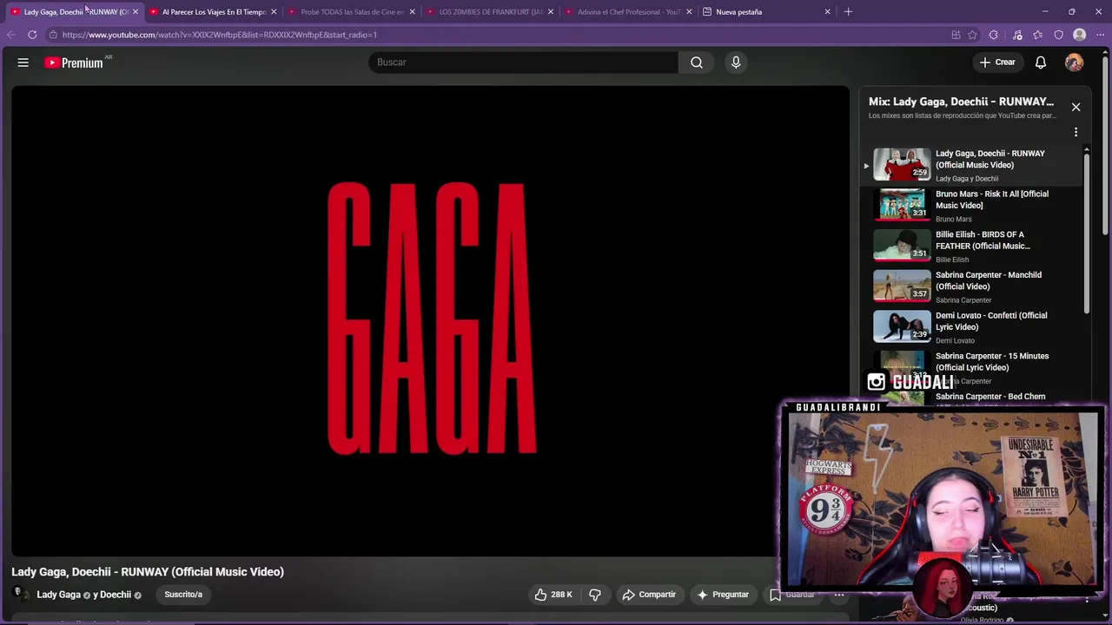Toggle the Suscrito/a subscription button
Screen dimensions: 1112x625
pyautogui.click(x=183, y=595)
